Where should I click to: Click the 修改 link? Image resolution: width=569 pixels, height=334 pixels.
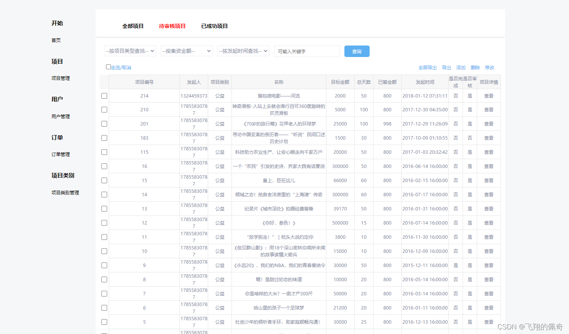point(489,67)
